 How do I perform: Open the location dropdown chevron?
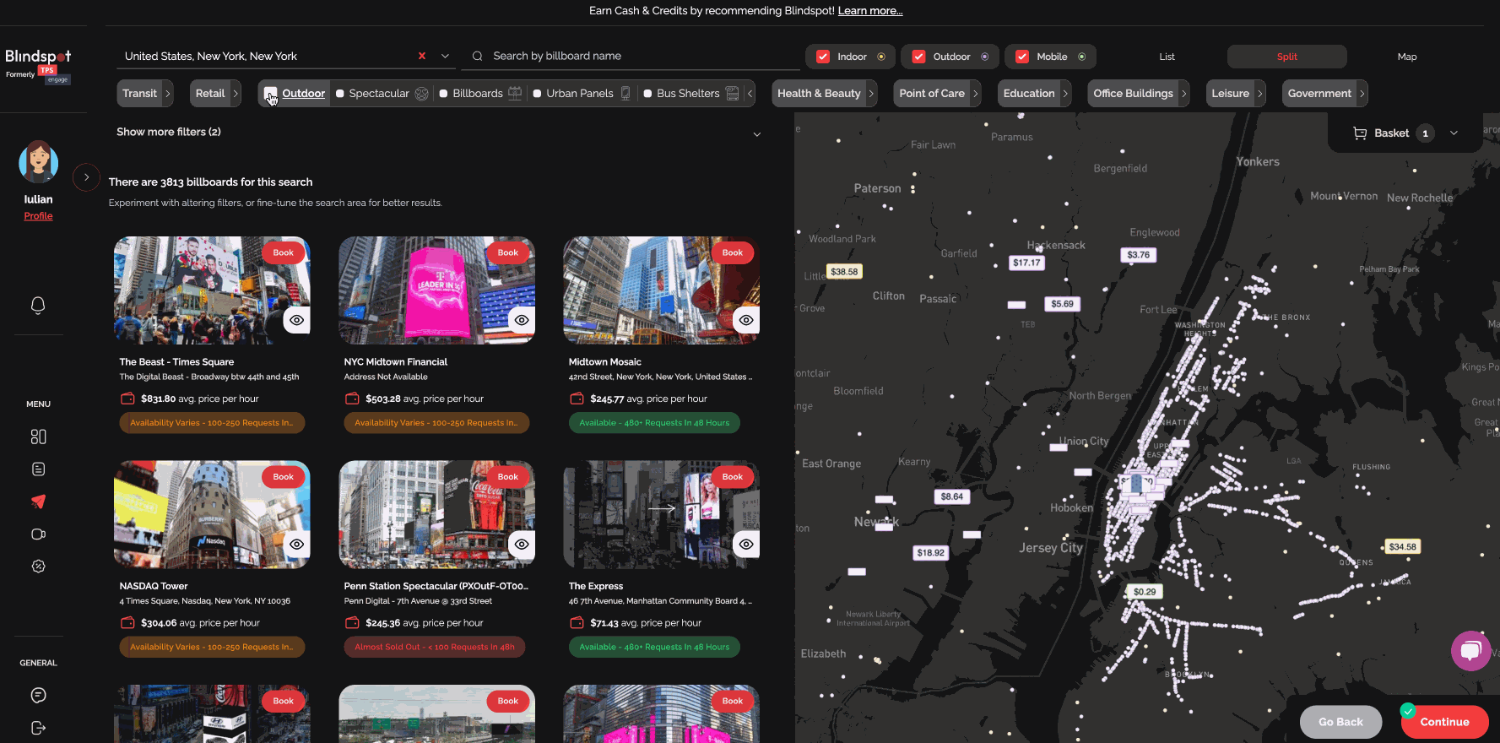click(445, 56)
